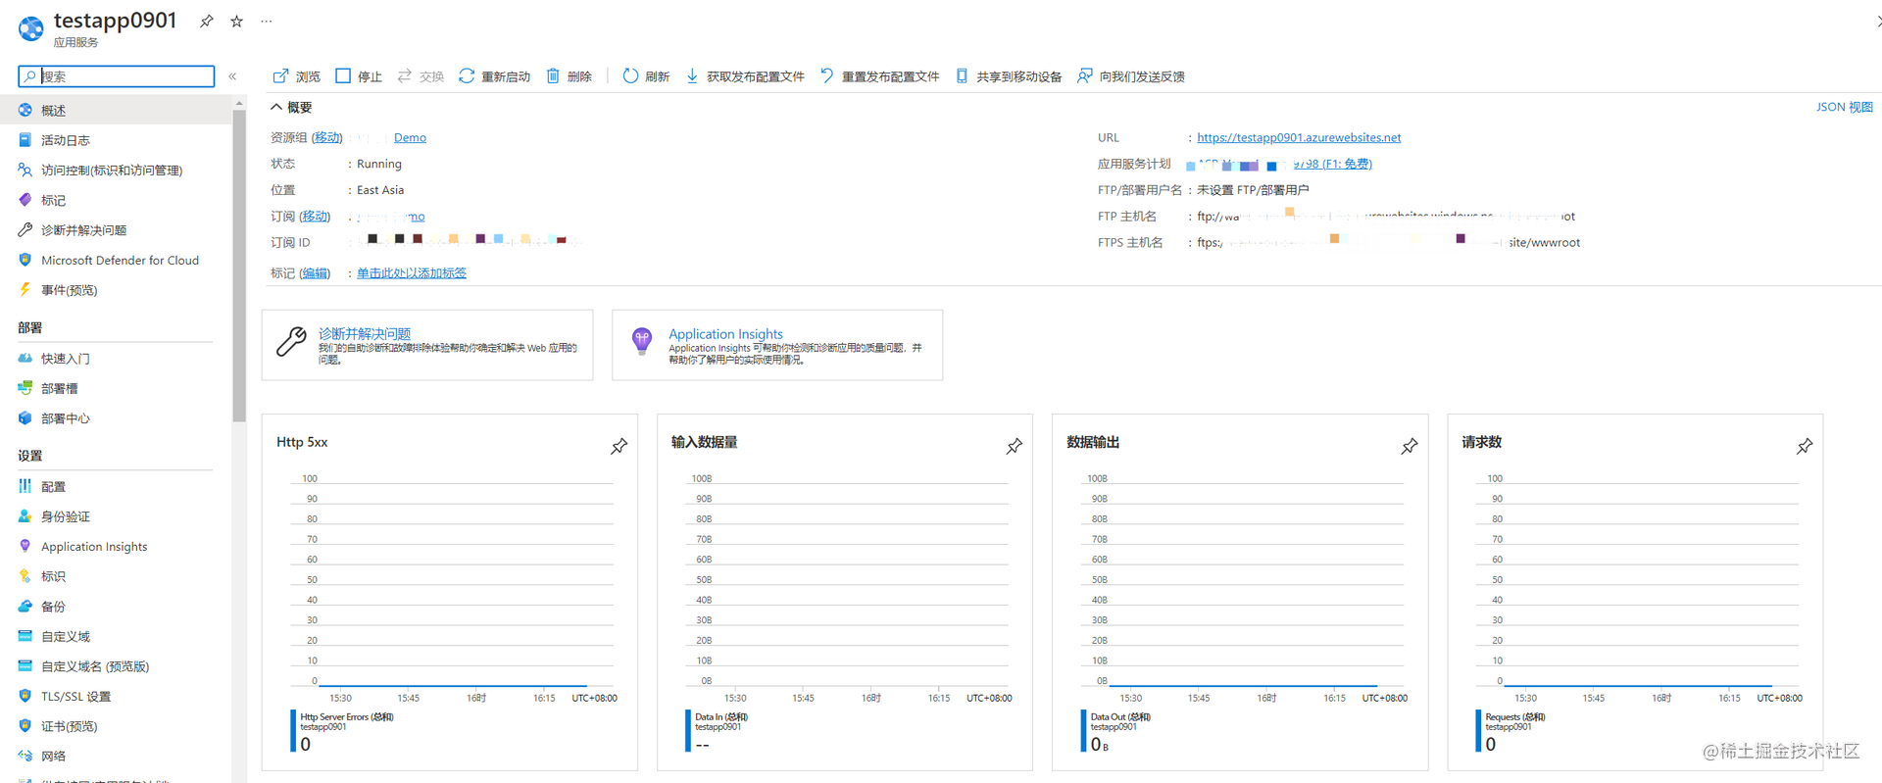
Task: Click the favorite star icon by title
Action: [x=236, y=21]
